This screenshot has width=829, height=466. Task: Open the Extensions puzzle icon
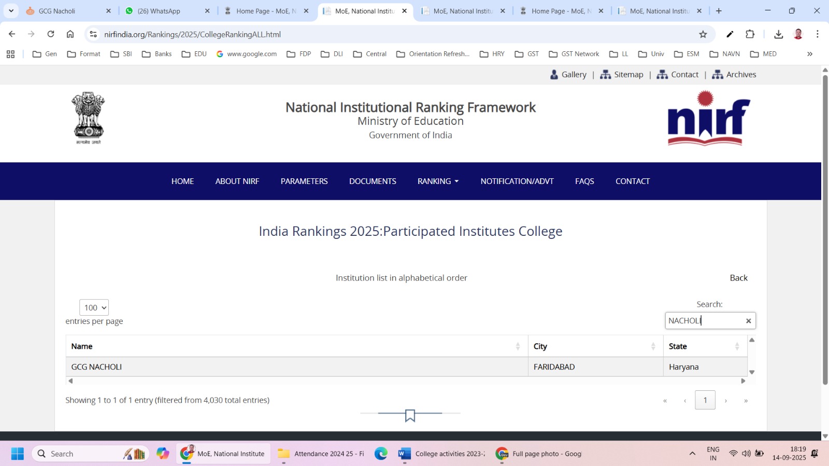point(750,34)
